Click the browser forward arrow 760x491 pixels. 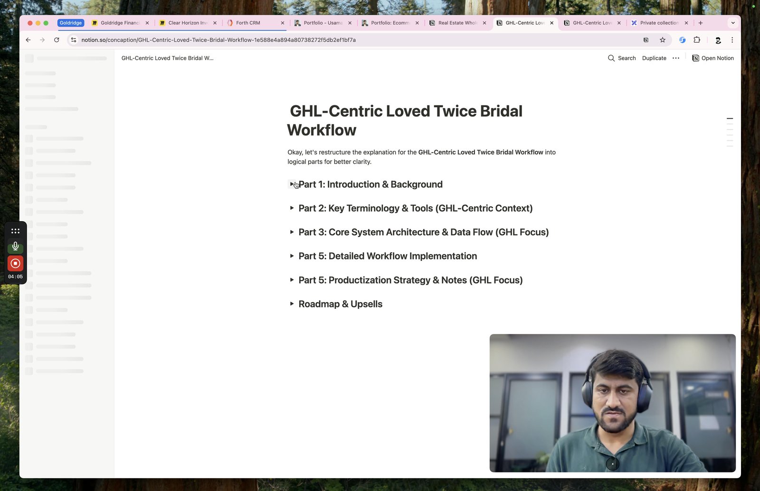point(42,40)
